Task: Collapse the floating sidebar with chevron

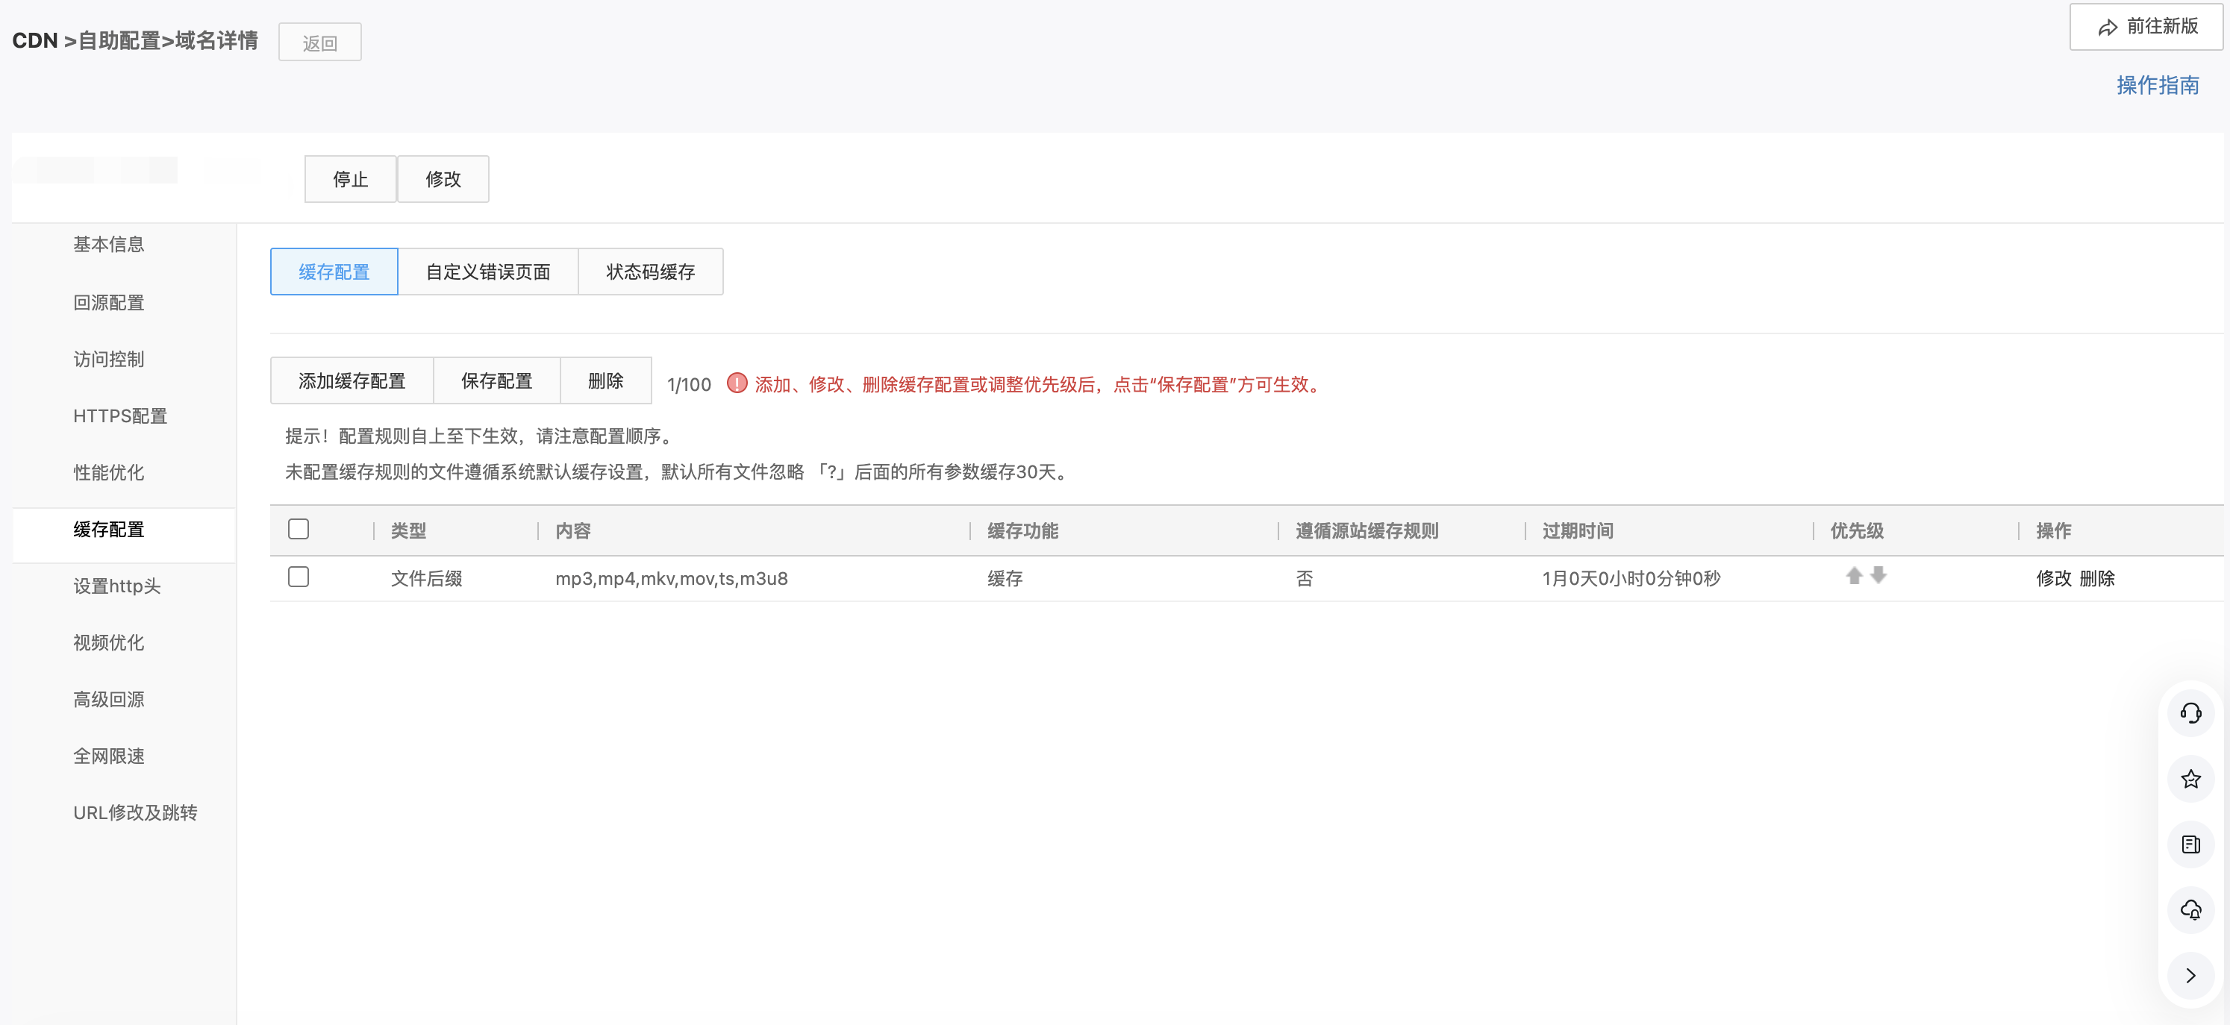Action: click(x=2190, y=976)
